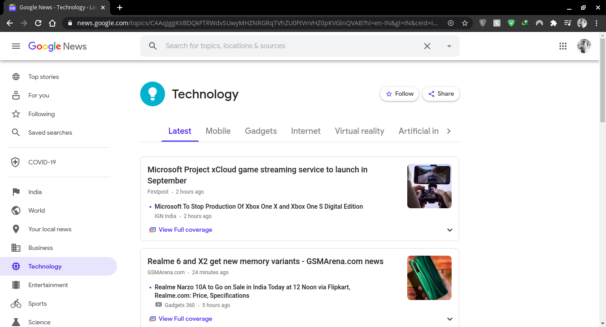The width and height of the screenshot is (606, 327).
Task: Open the Xbox One X production article
Action: pyautogui.click(x=259, y=206)
